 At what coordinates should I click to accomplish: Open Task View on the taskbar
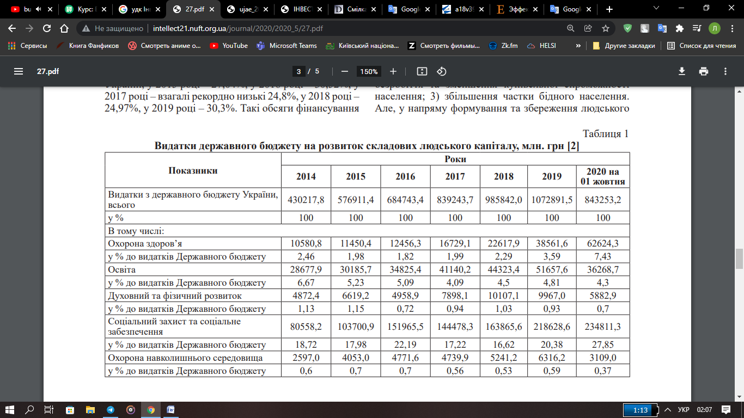pos(49,409)
